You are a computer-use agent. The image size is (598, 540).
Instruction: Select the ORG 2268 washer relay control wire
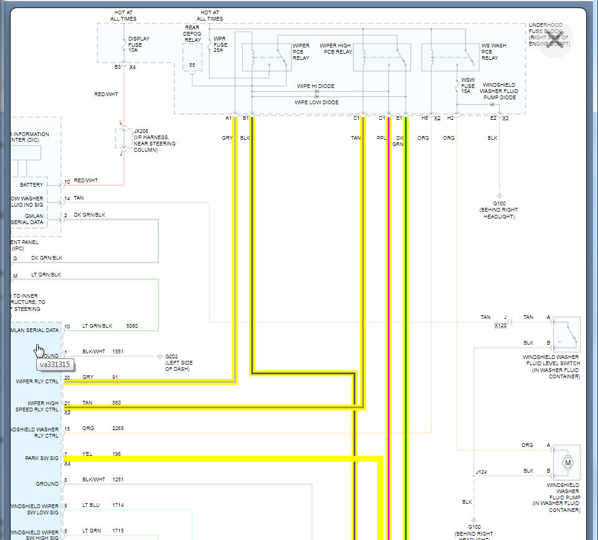[x=248, y=433]
